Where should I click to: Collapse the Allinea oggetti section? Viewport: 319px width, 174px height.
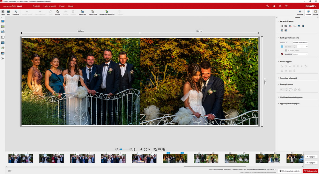tap(278, 62)
